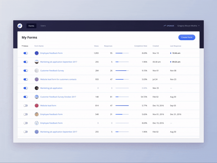This screenshot has height=163, width=217.
Task: Click the red avatar of Website lead form
Action: click(37, 105)
